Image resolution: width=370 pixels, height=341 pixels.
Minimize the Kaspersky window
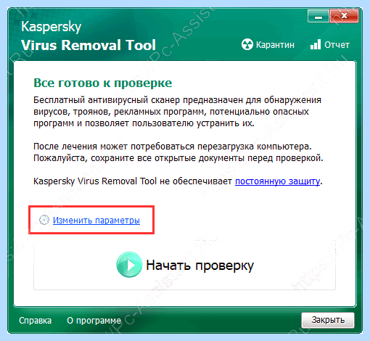pos(318,17)
